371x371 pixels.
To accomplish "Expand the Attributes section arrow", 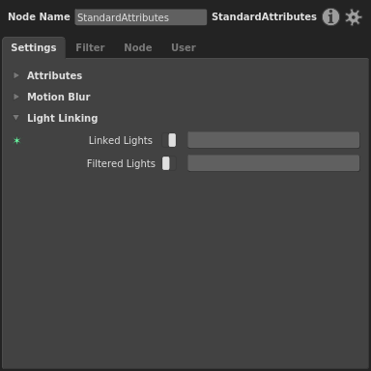I will coord(16,75).
